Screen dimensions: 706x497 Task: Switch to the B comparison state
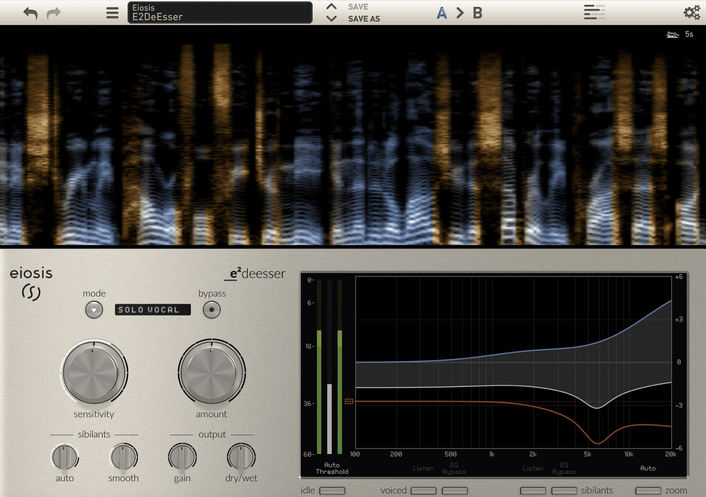pos(478,13)
